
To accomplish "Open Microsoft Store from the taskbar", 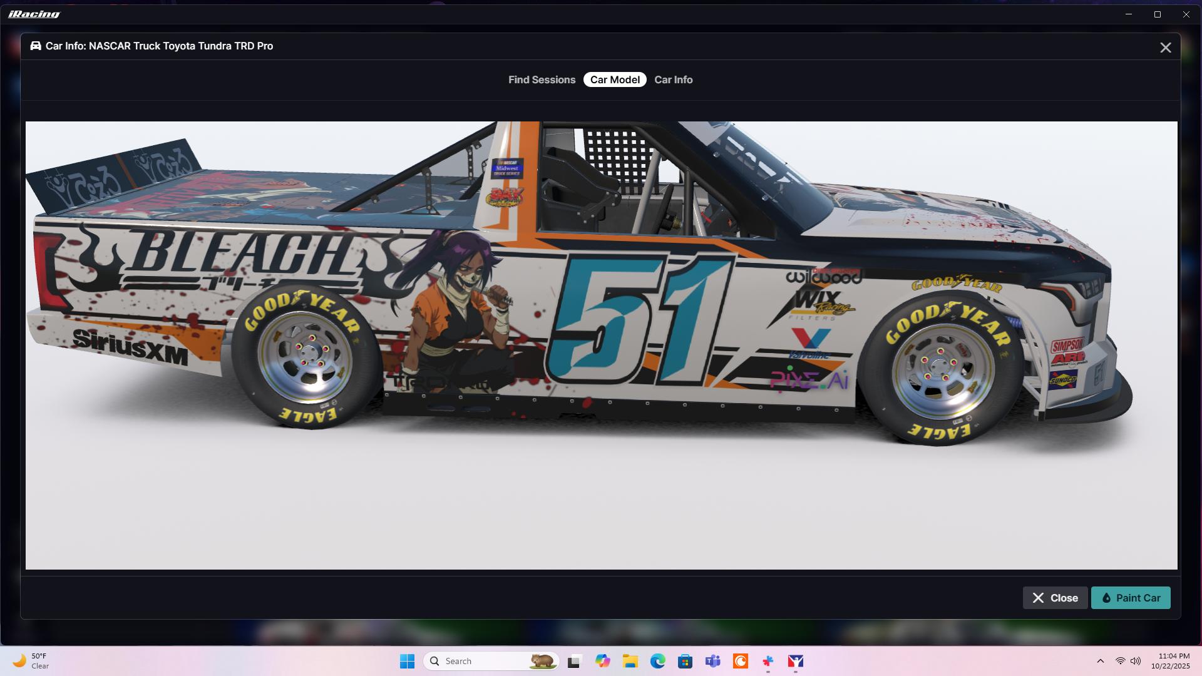I will [x=685, y=661].
